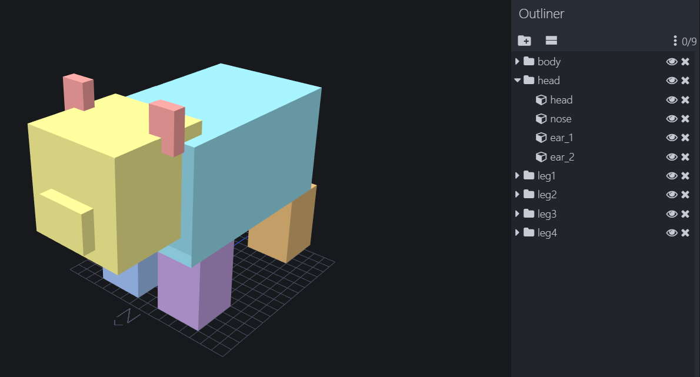Image resolution: width=700 pixels, height=377 pixels.
Task: Select the head cube icon
Action: click(x=541, y=100)
